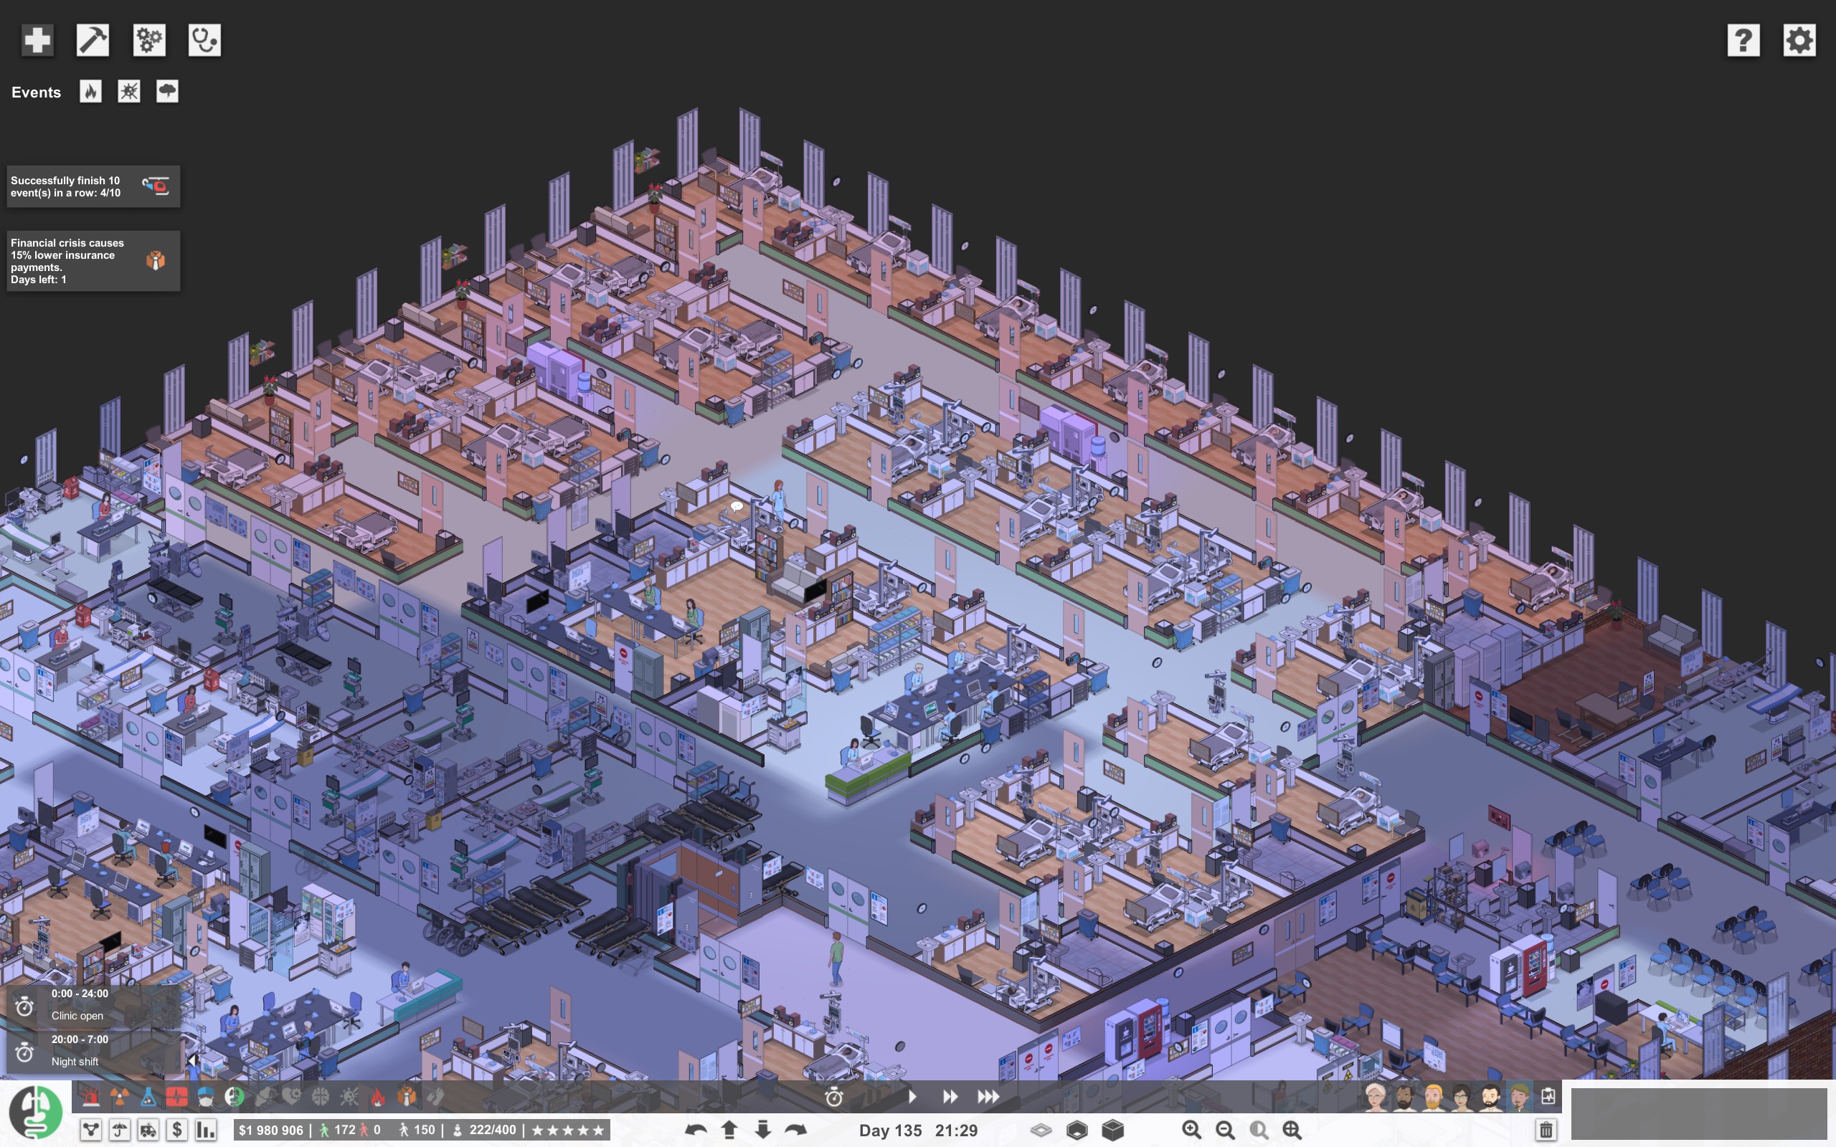Click the '$1 980 906' balance readout

(271, 1131)
